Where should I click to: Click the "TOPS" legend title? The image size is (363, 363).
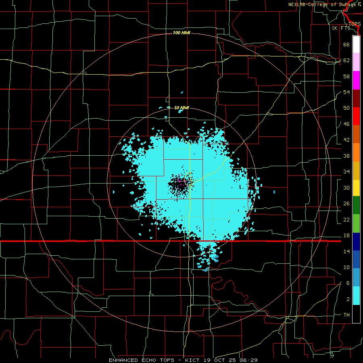(x=355, y=24)
